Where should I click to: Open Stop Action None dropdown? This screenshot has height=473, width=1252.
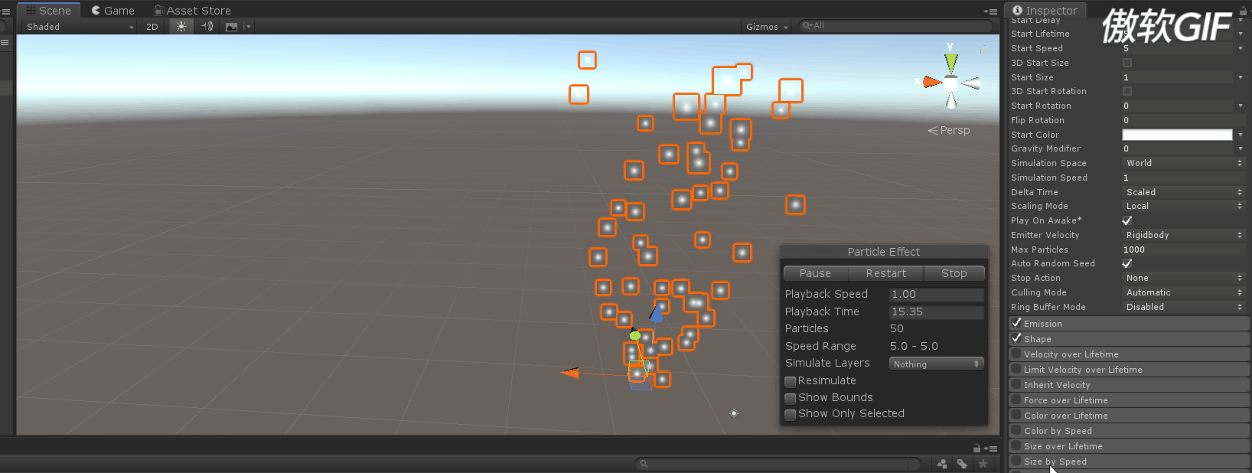(1183, 278)
